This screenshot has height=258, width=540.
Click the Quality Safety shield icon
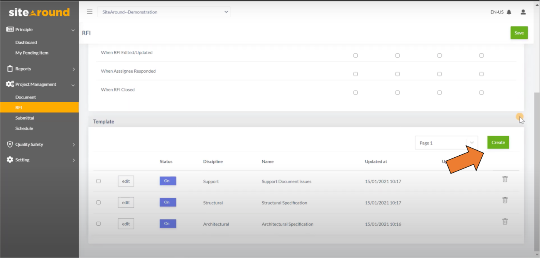coord(9,144)
